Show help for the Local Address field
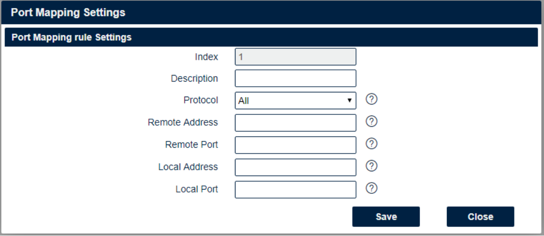The image size is (544, 236). click(x=371, y=166)
